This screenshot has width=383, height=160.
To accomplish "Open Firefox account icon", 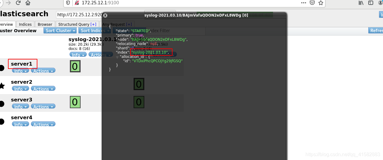I will (x=380, y=3).
